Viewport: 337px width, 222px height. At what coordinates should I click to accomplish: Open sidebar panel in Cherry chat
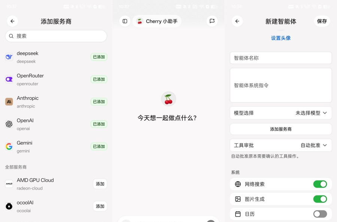[125, 21]
